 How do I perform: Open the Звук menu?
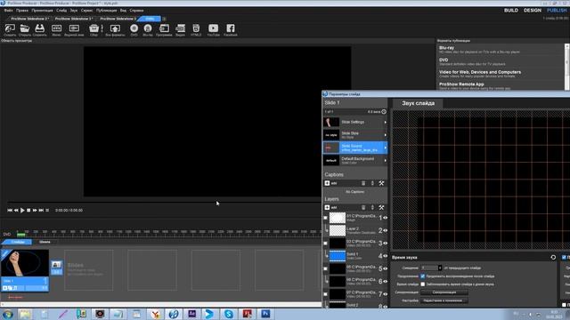point(74,11)
